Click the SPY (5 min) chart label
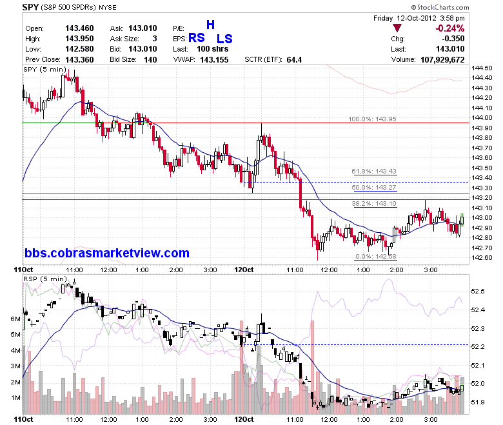 pos(45,69)
